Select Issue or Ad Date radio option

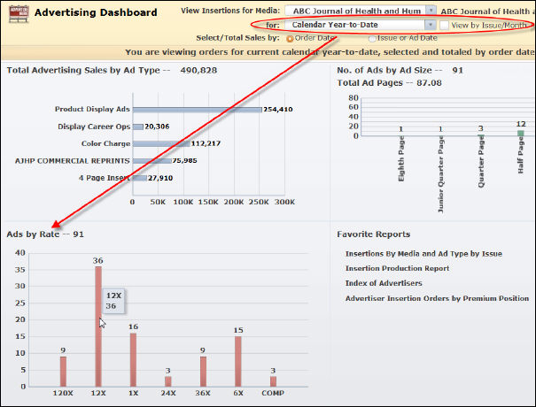(371, 39)
